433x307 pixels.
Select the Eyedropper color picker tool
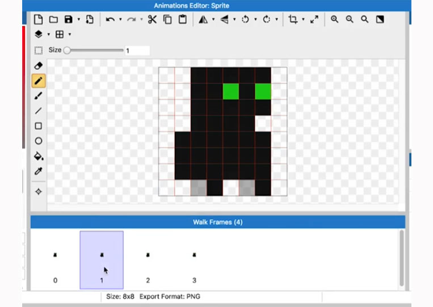point(39,171)
